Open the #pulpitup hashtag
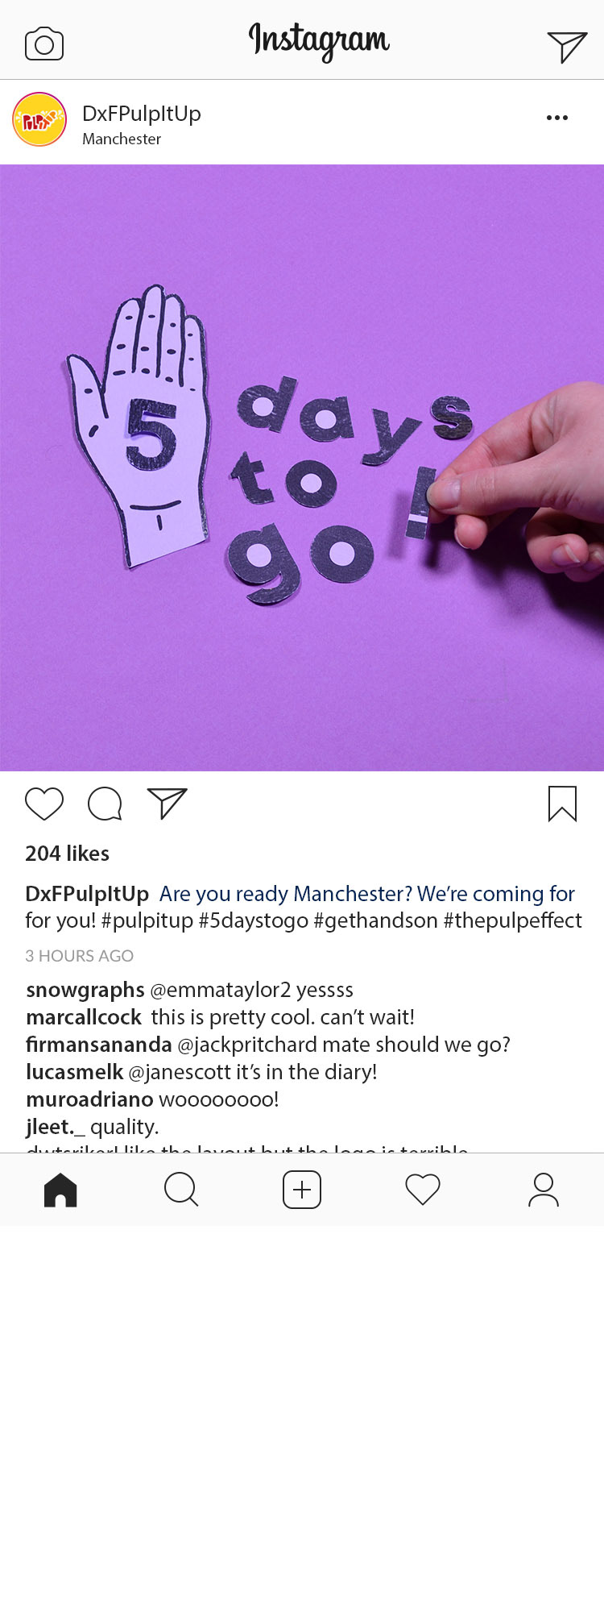Image resolution: width=604 pixels, height=1612 pixels. [x=147, y=920]
